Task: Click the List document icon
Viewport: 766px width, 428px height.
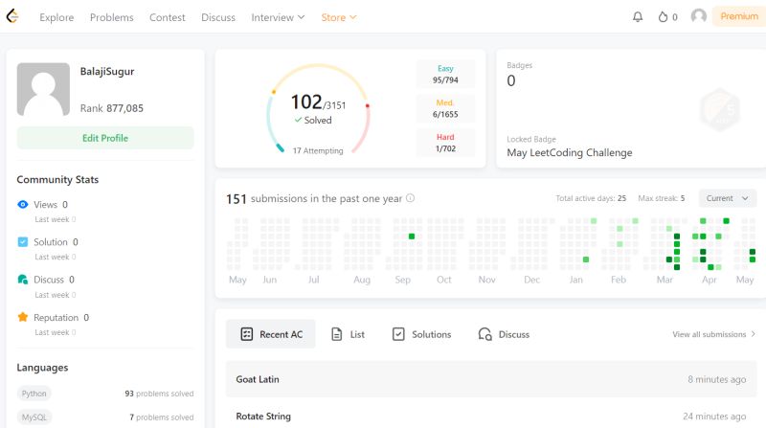Action: [x=337, y=334]
